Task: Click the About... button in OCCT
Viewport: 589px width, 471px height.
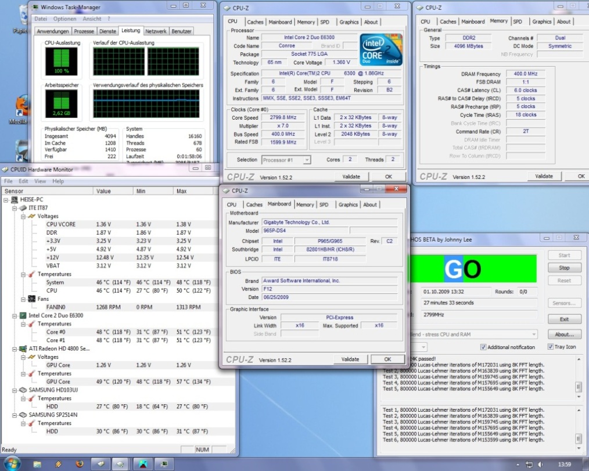Action: click(x=564, y=335)
